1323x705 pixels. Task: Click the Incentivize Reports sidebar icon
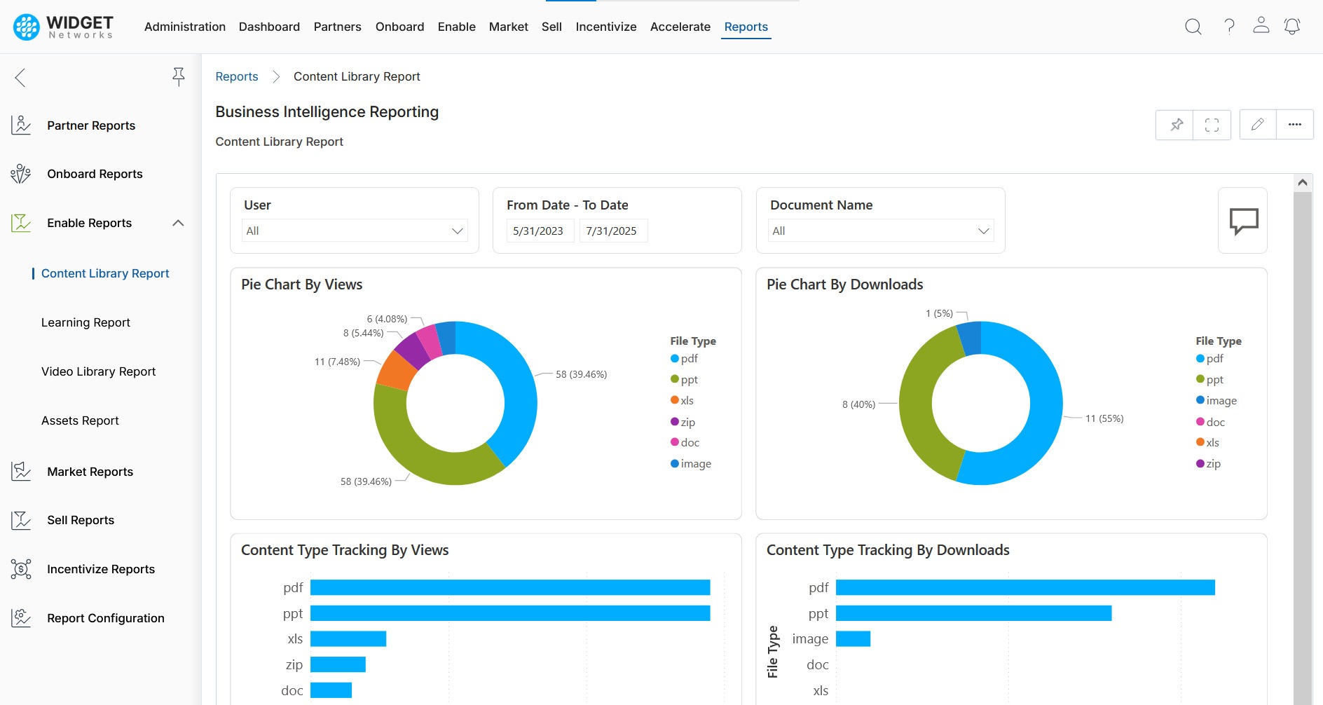21,569
